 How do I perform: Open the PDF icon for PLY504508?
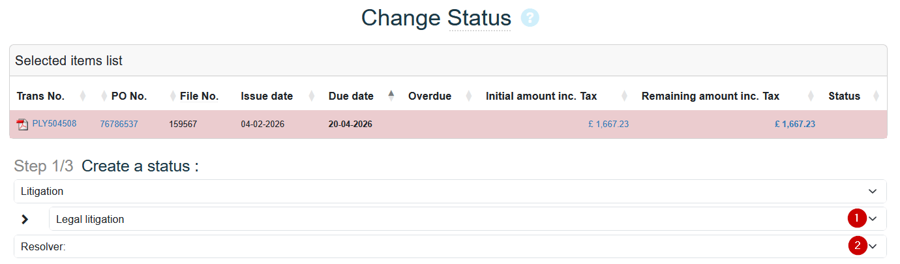point(23,125)
